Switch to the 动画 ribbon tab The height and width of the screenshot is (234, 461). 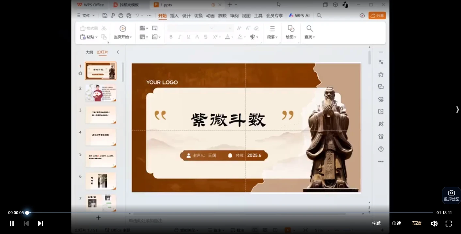pyautogui.click(x=210, y=15)
